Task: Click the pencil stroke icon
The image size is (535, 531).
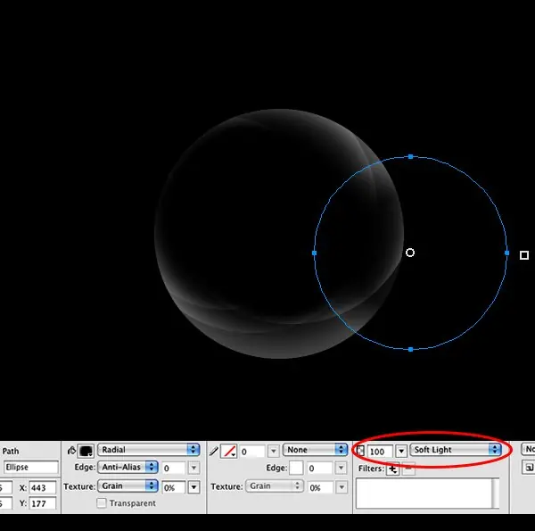Action: click(214, 452)
